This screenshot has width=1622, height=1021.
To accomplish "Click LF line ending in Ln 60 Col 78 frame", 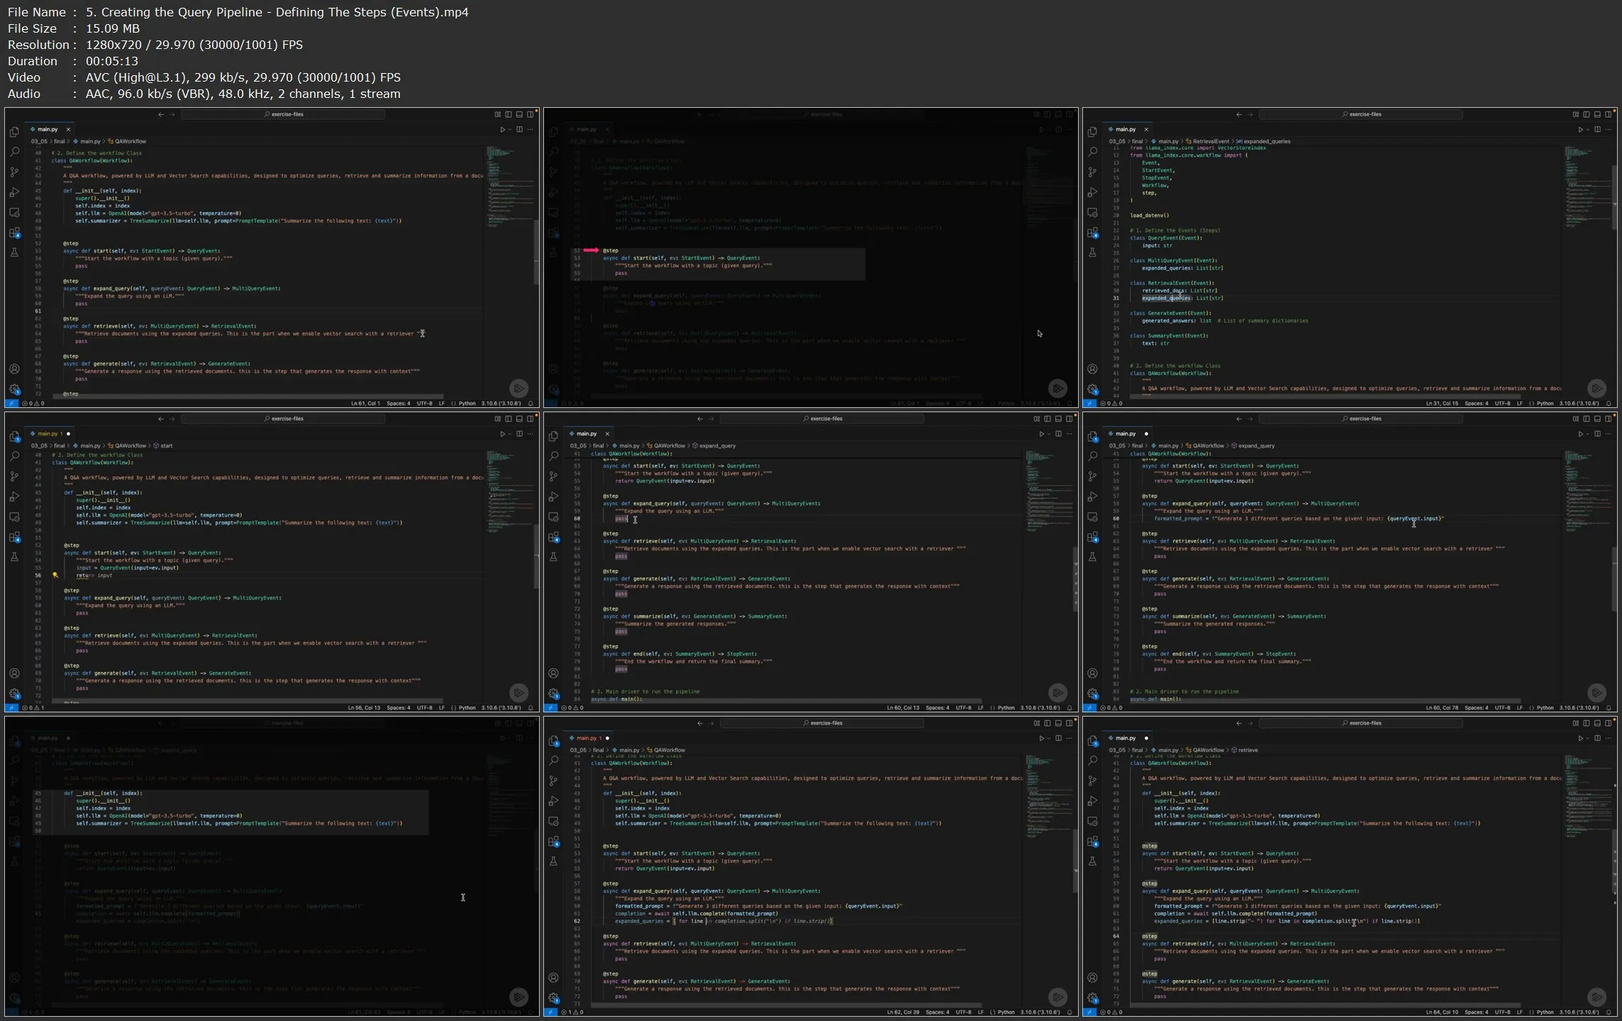I will (1520, 707).
